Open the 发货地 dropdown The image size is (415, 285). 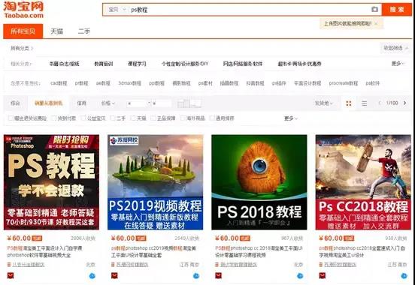pyautogui.click(x=323, y=103)
